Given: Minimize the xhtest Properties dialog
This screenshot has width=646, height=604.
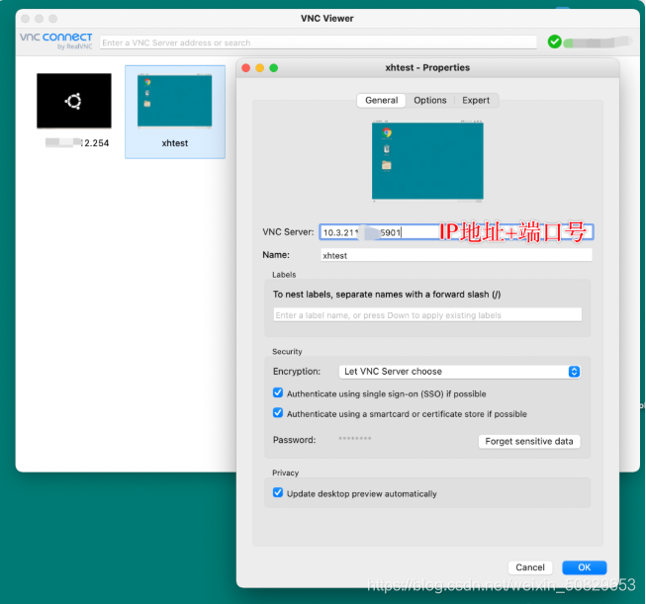Looking at the screenshot, I should pyautogui.click(x=260, y=68).
